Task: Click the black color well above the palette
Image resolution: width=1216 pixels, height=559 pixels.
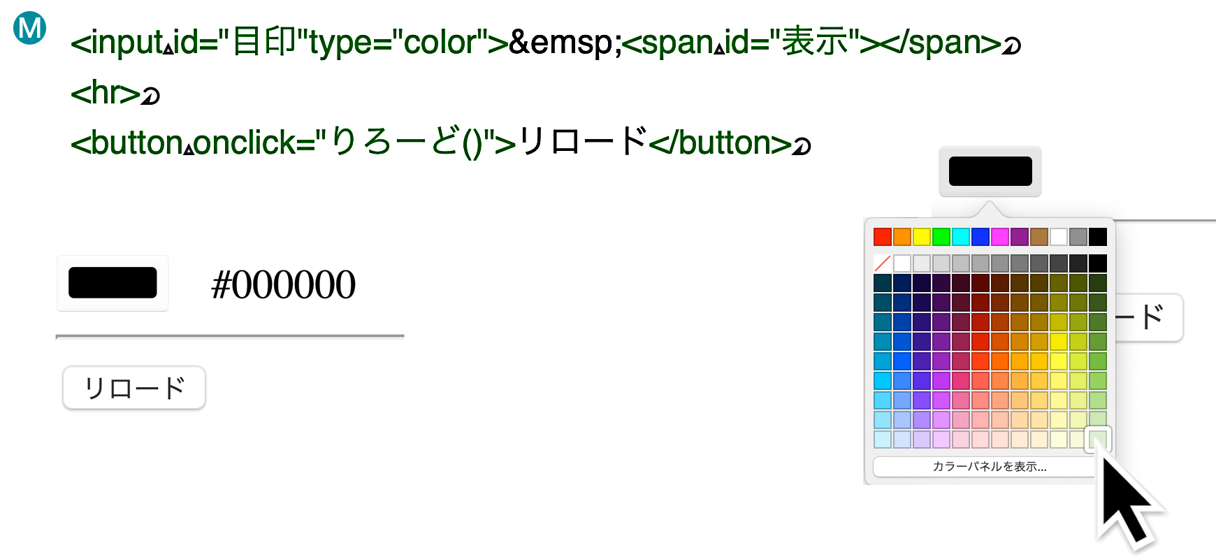Action: 990,171
